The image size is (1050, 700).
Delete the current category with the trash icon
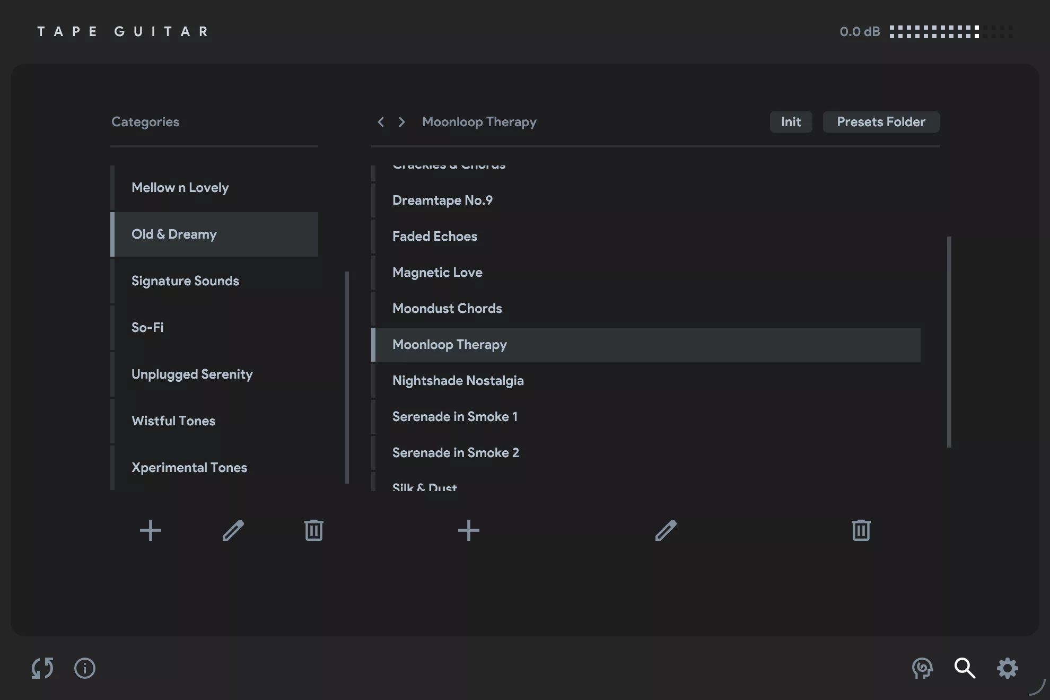tap(313, 530)
